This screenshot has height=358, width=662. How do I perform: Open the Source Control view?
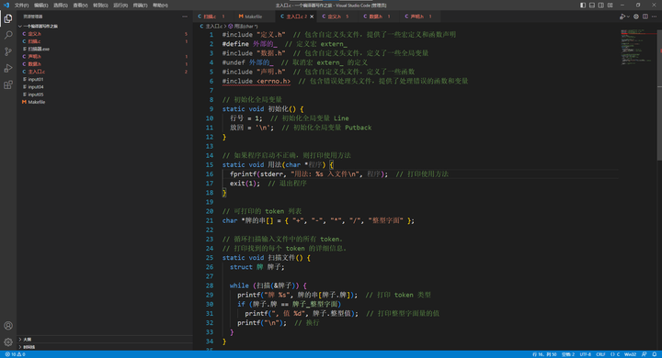click(x=8, y=51)
